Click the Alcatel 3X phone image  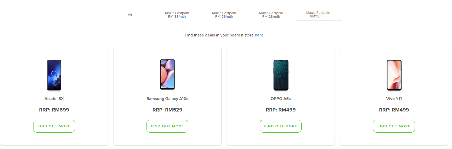[54, 75]
